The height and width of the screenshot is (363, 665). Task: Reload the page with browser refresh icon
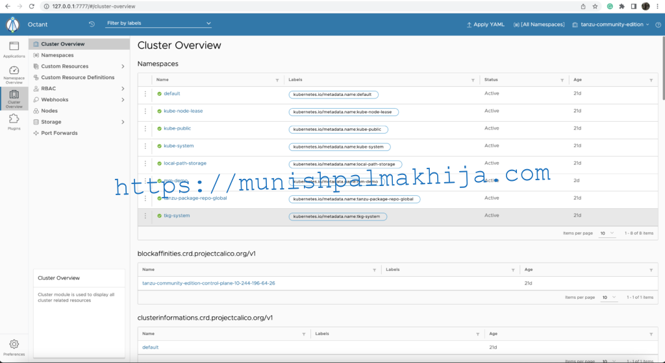31,6
